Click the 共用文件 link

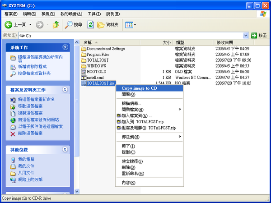pyautogui.click(x=26, y=173)
